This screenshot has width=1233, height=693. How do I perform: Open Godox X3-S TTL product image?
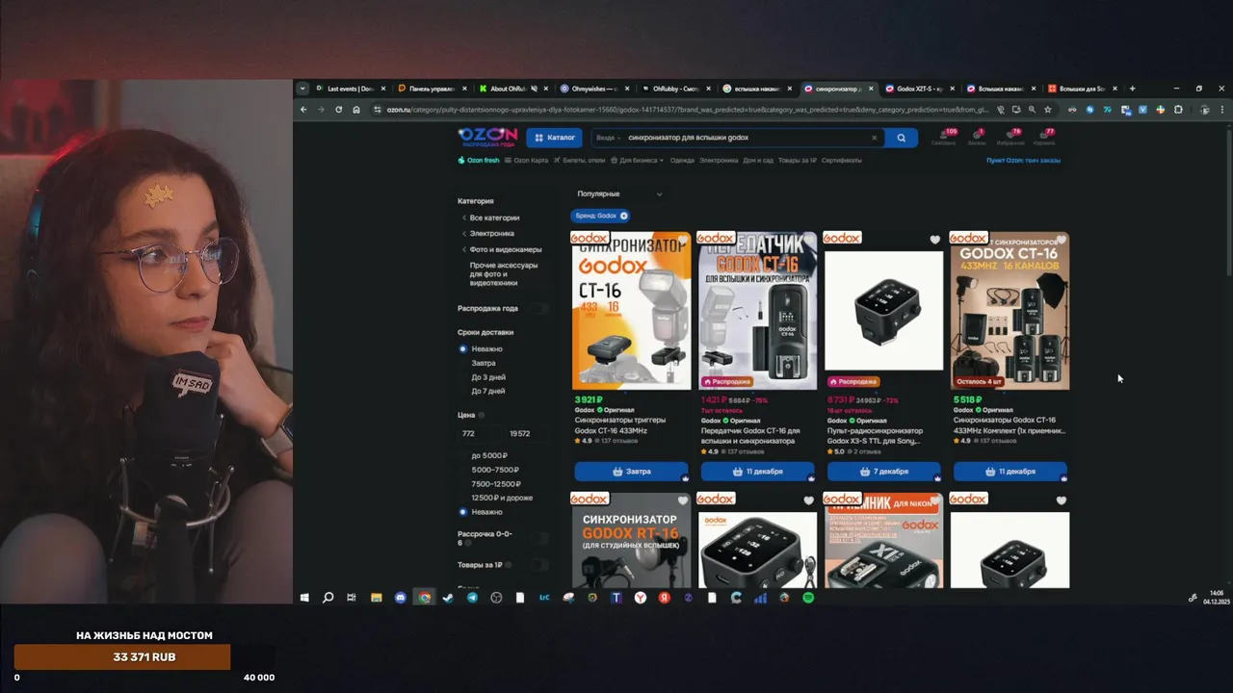click(x=883, y=311)
